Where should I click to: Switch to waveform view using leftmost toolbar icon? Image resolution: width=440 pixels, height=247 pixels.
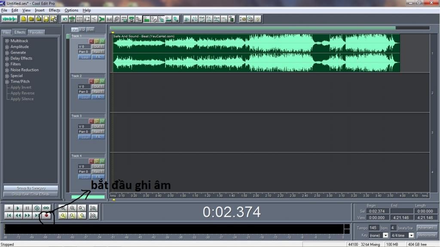point(9,19)
